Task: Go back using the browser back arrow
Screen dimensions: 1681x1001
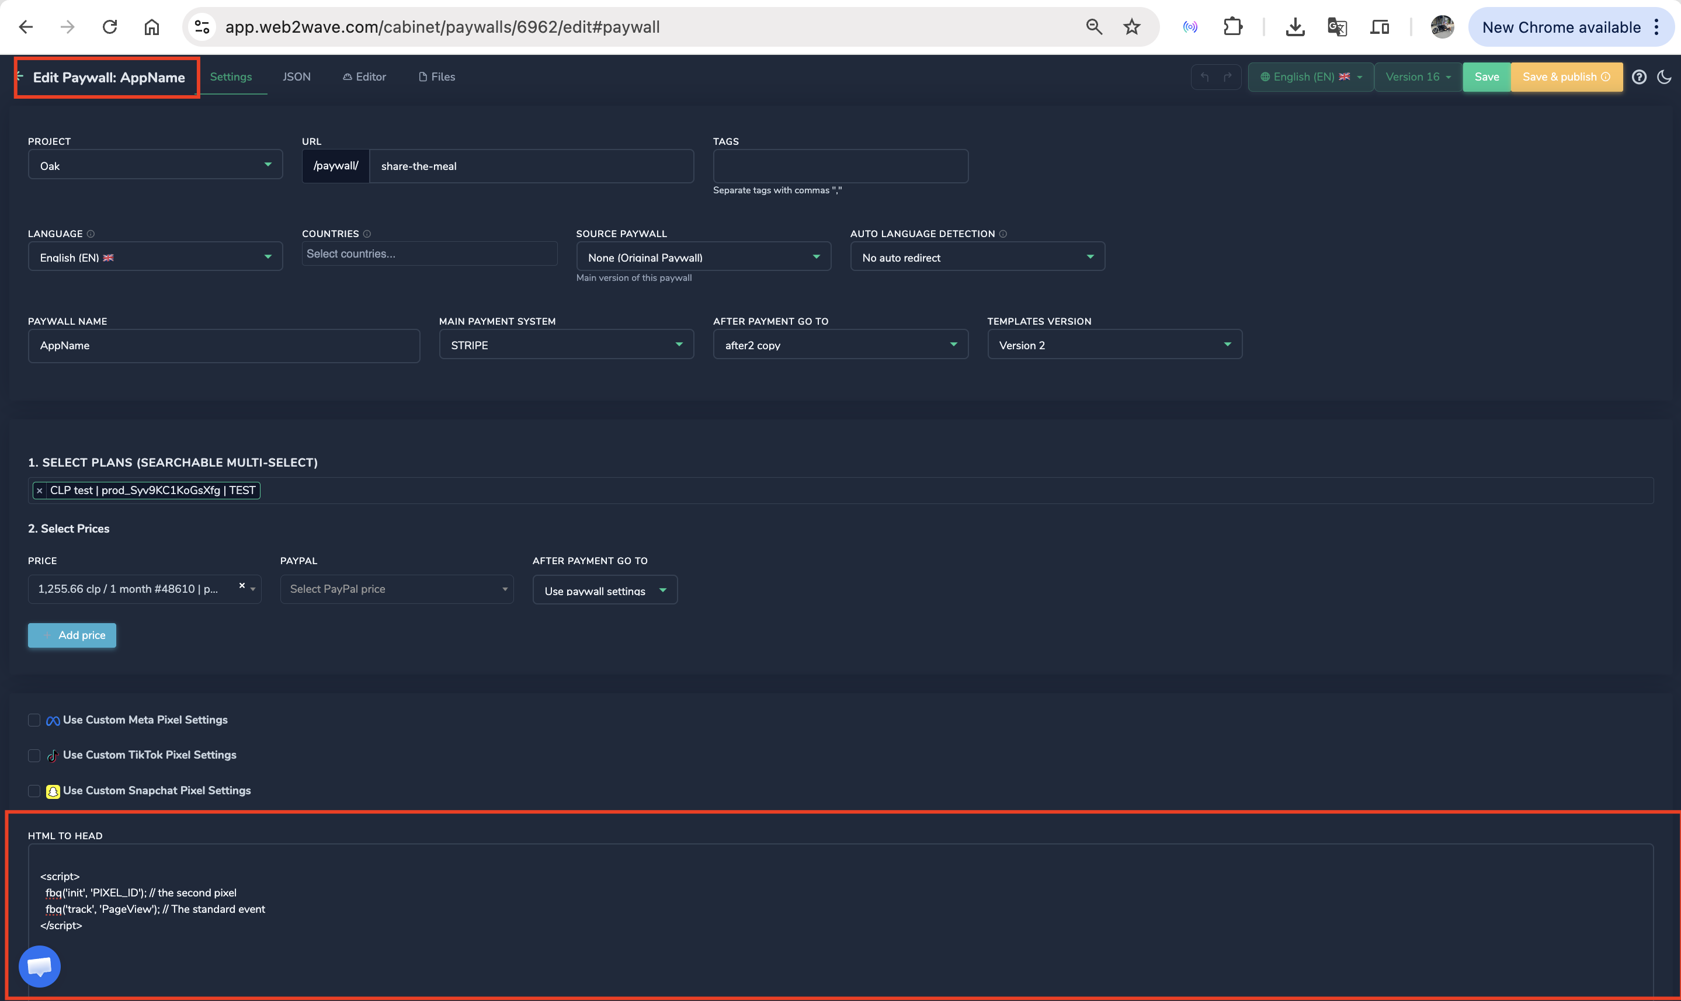Action: (x=26, y=27)
